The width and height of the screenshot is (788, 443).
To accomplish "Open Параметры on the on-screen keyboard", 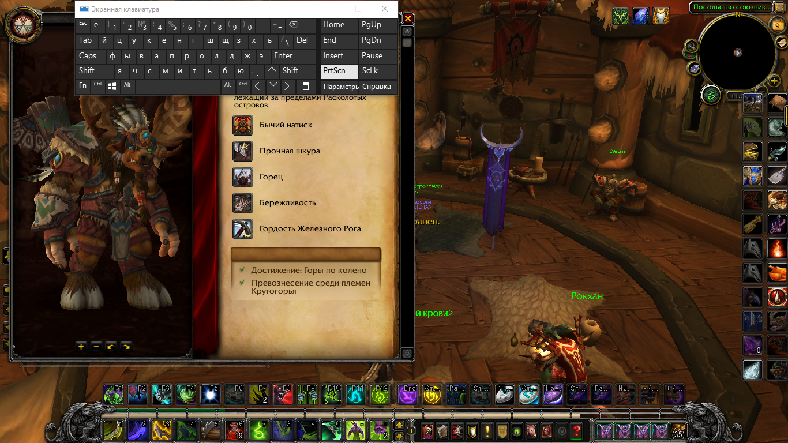I will tap(340, 87).
